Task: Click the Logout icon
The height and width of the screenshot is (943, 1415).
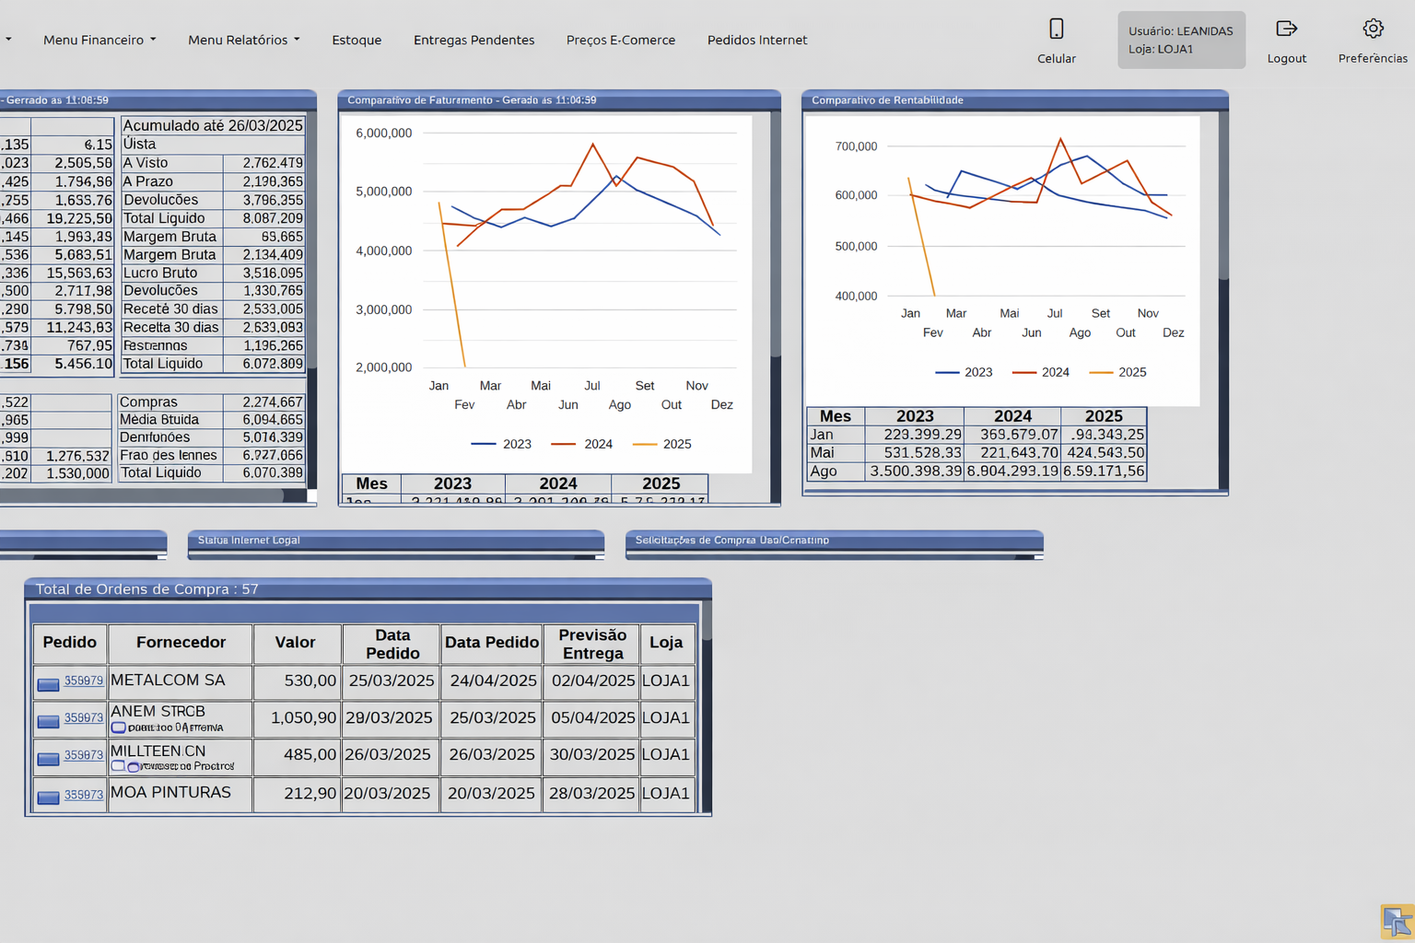Action: pos(1286,29)
